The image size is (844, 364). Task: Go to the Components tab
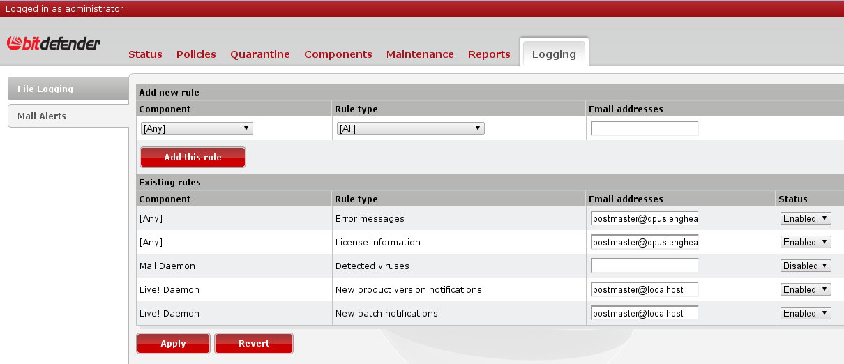click(x=338, y=54)
